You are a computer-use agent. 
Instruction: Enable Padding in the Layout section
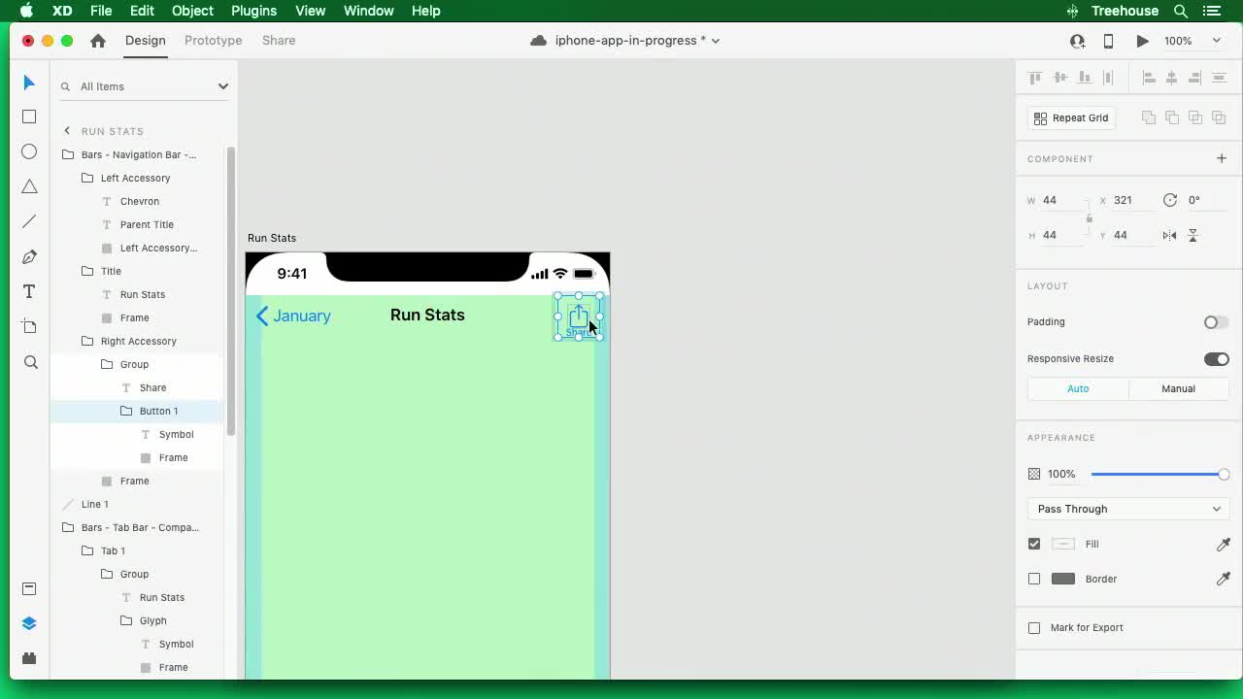(x=1215, y=322)
